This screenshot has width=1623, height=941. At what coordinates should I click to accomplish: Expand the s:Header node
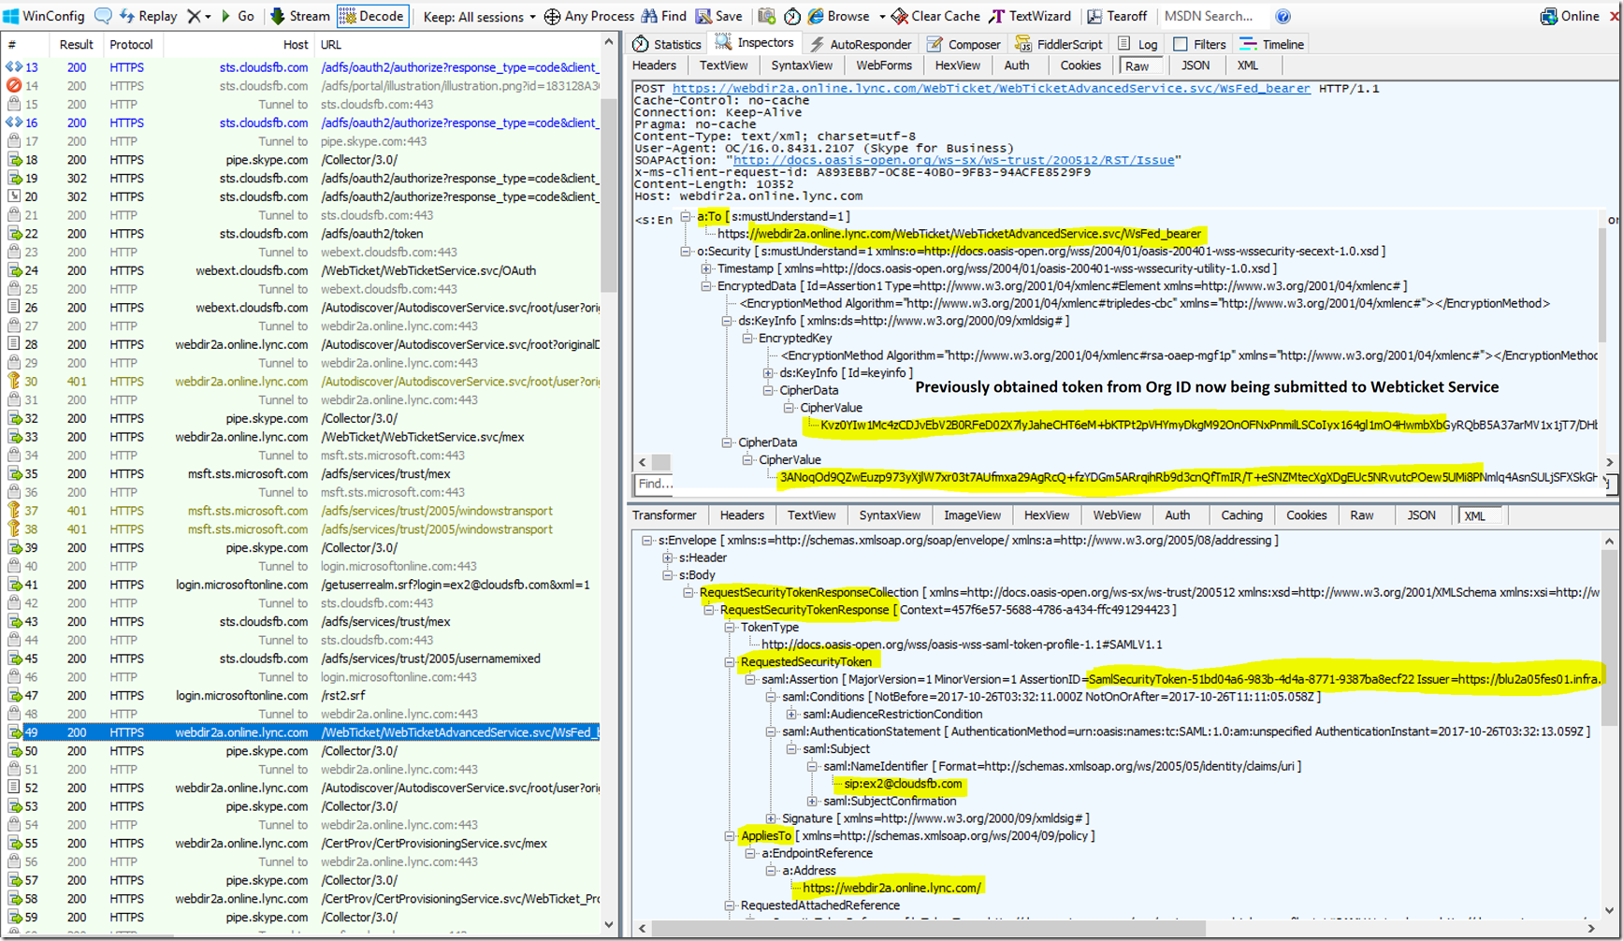pyautogui.click(x=668, y=557)
